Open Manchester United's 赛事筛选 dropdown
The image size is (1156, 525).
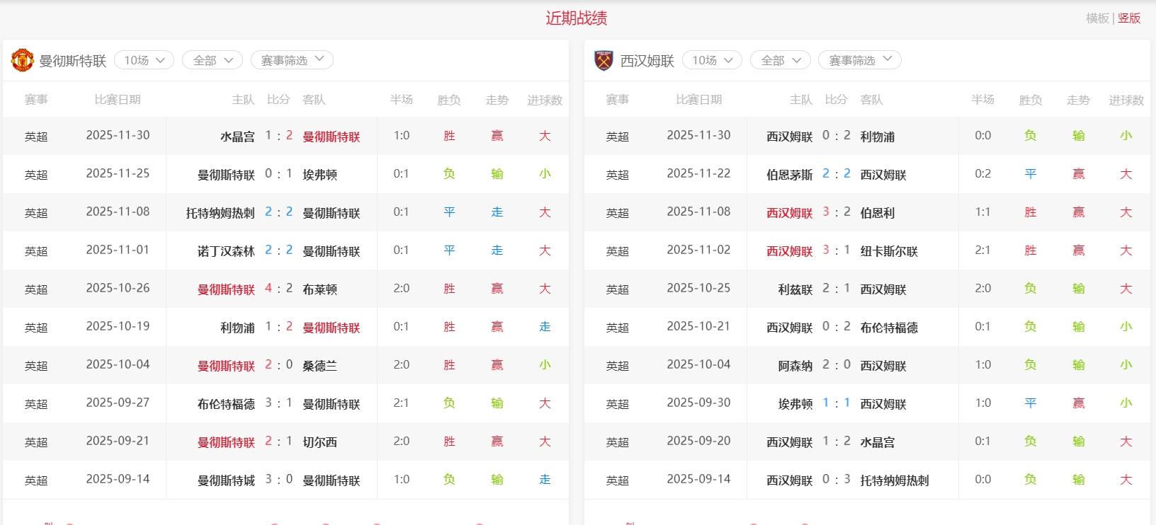point(292,60)
